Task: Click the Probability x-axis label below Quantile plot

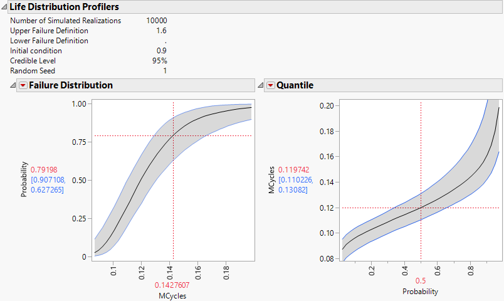Action: point(420,292)
